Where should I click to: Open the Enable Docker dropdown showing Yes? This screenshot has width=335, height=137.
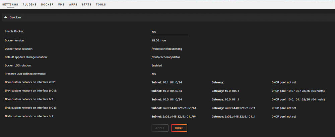(170, 31)
